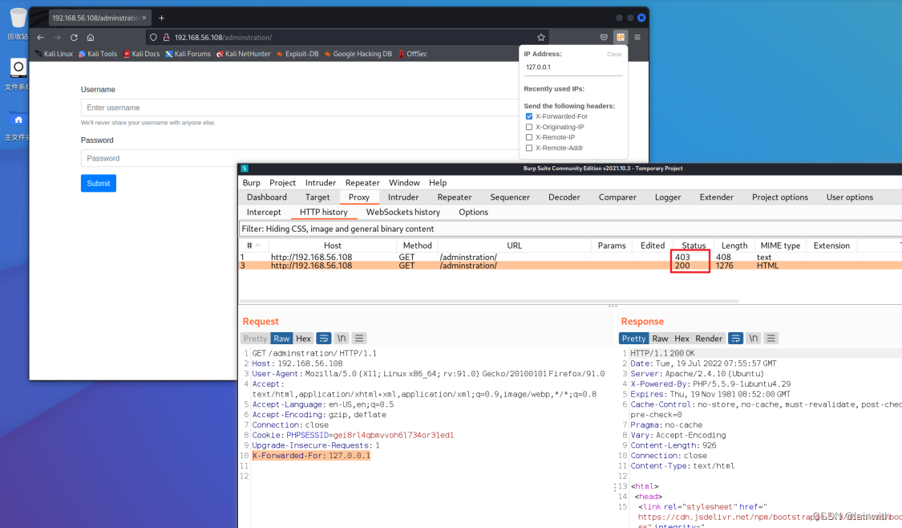
Task: Close the 192.168.56.108 browser tab
Action: click(x=144, y=18)
